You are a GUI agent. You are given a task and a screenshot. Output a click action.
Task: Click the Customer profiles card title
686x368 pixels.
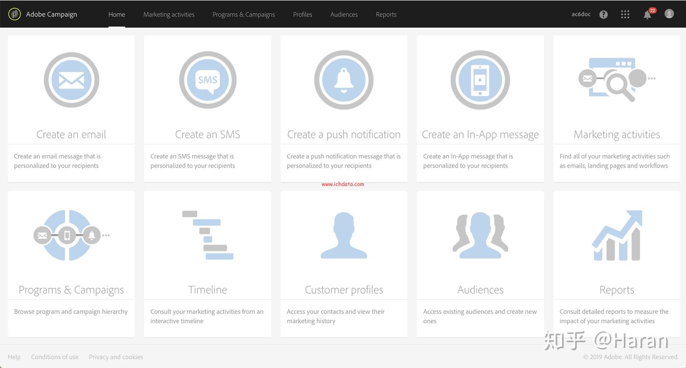[x=344, y=289]
